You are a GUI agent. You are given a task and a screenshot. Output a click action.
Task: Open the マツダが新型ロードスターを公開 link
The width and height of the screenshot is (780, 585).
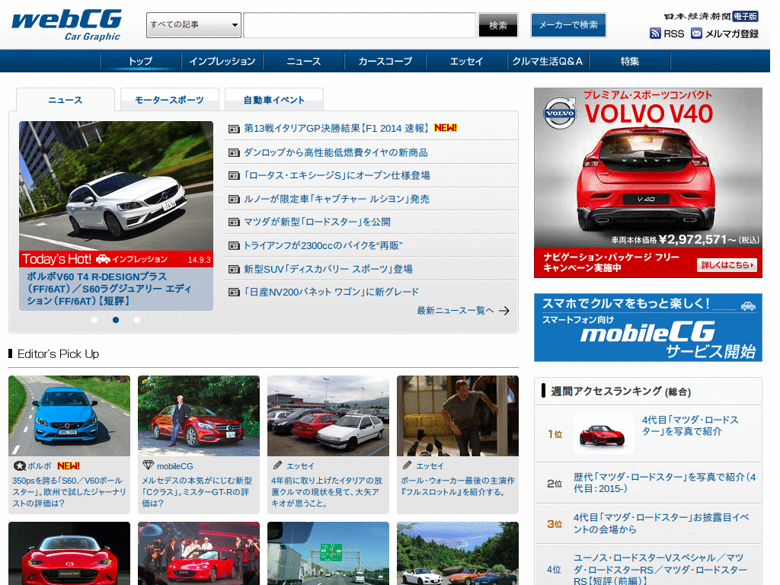click(317, 222)
